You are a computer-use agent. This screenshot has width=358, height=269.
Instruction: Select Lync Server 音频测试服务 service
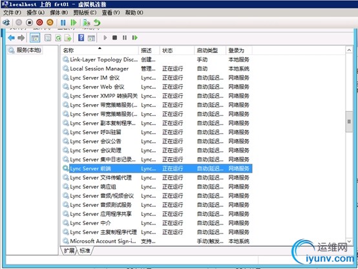[x=156, y=205]
